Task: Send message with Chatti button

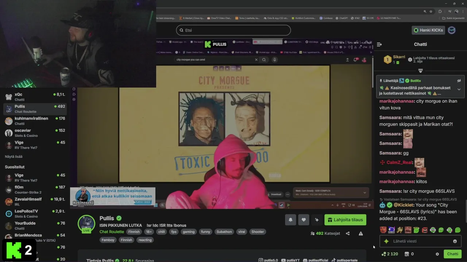Action: (x=452, y=254)
